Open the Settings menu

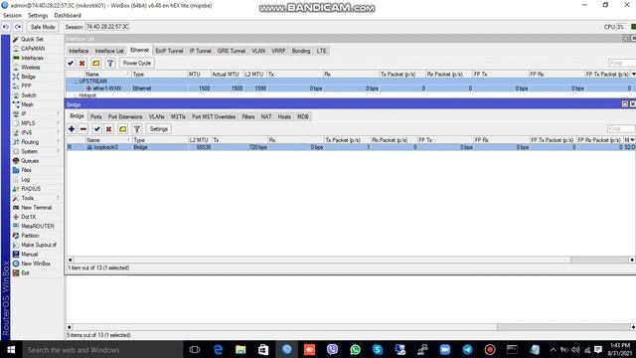click(x=38, y=16)
